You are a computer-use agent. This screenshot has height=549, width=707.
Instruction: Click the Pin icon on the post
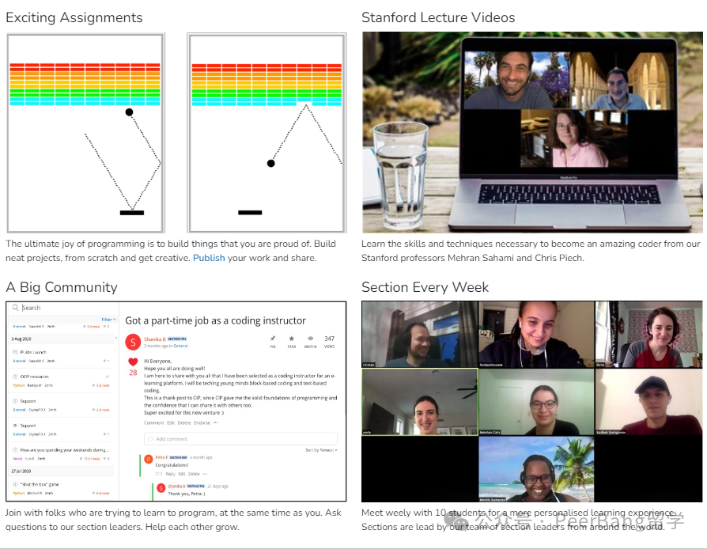[x=272, y=339]
